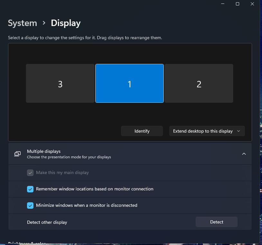Disable Minimize windows when a monitor is disconnected

[30, 205]
